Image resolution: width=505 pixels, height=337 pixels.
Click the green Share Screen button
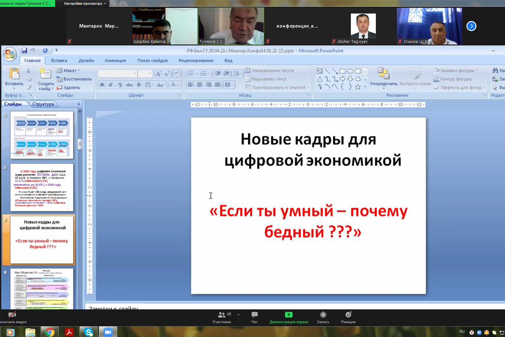(x=288, y=317)
